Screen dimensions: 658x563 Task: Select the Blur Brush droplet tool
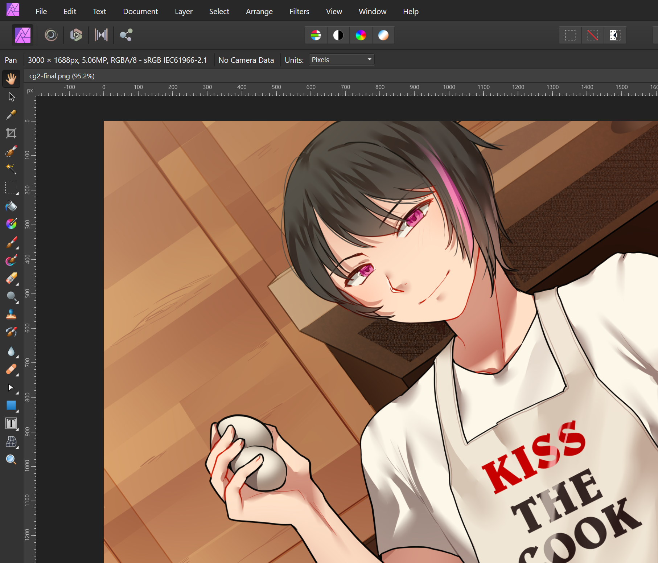(11, 351)
